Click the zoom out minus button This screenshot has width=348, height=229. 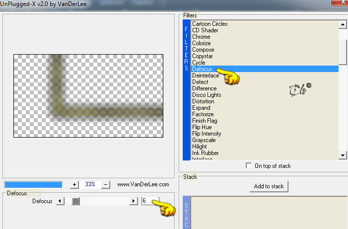coord(106,184)
